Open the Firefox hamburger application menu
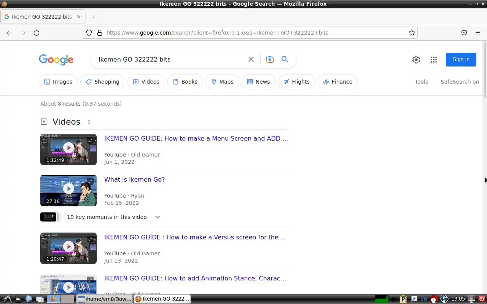Viewport: 487px width, 304px height. tap(478, 33)
